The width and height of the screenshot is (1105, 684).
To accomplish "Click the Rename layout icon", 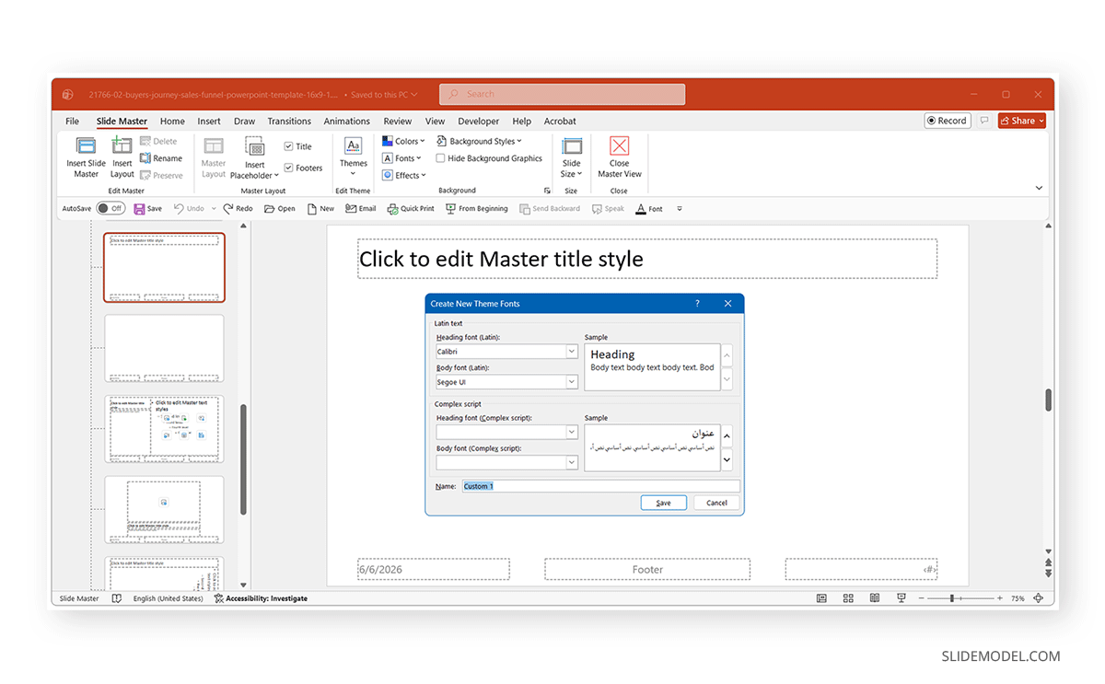I will tap(145, 158).
